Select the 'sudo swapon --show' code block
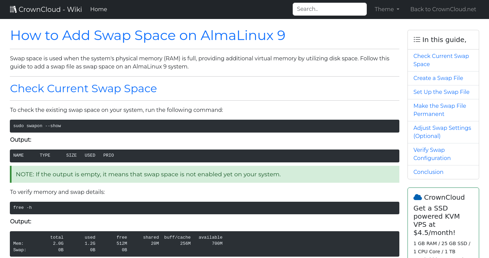489x258 pixels. click(204, 126)
